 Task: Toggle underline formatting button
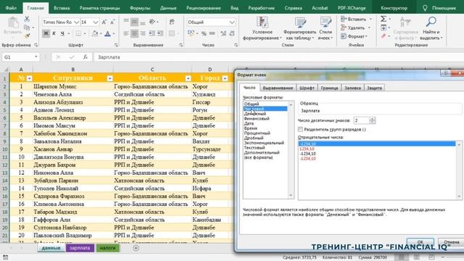coord(62,33)
